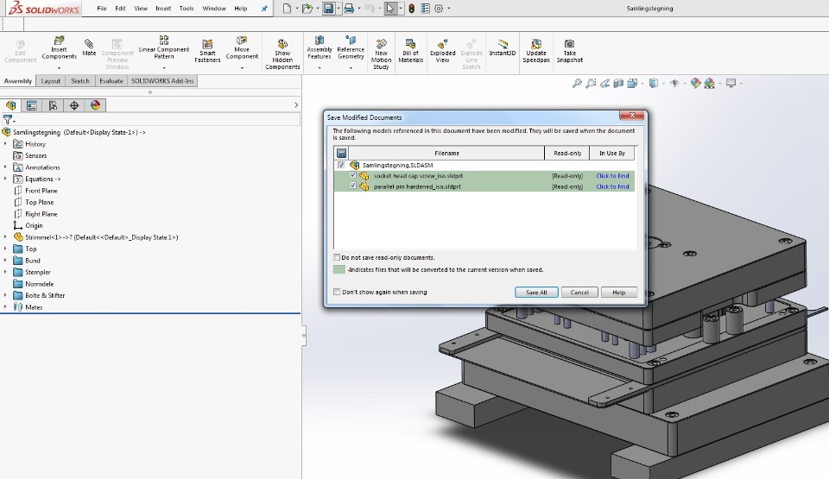Image resolution: width=829 pixels, height=479 pixels.
Task: Click to find link for parallel pin hardened
Action: tap(612, 186)
